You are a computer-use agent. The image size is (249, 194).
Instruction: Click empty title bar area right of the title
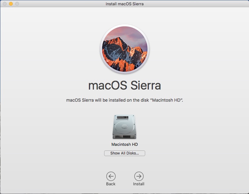click(193, 4)
